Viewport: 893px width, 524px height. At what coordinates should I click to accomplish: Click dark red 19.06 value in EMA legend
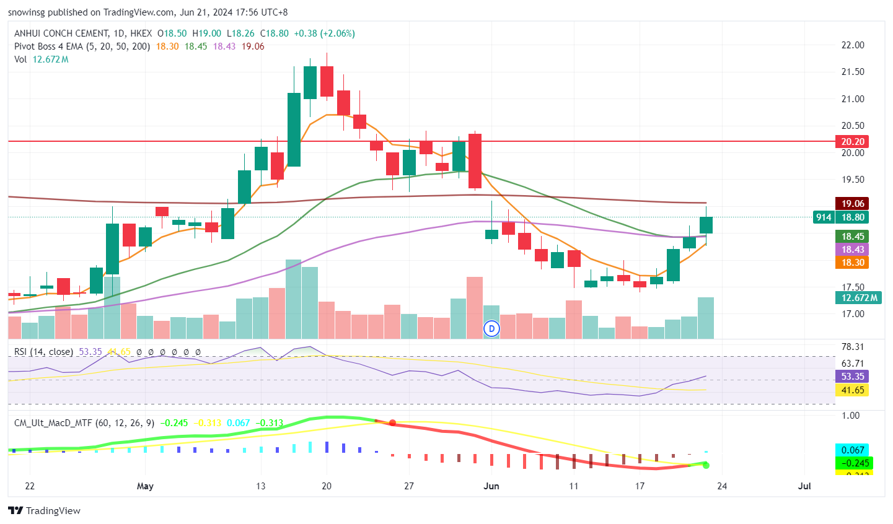253,46
